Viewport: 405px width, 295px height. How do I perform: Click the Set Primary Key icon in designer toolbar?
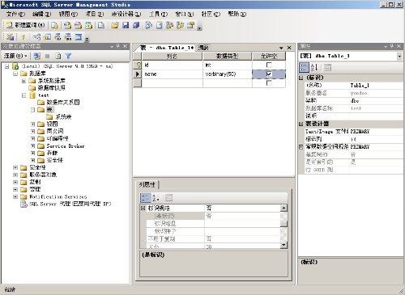pyautogui.click(x=23, y=37)
